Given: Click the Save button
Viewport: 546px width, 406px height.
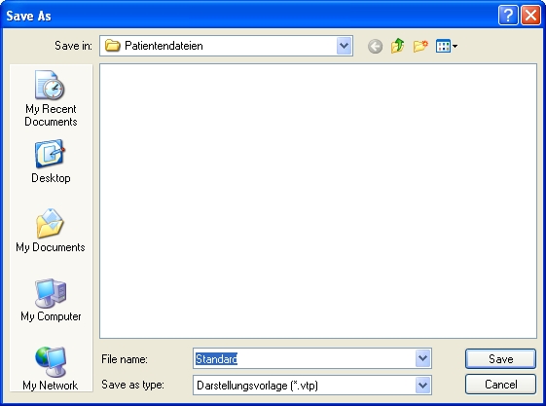Looking at the screenshot, I should pos(500,358).
